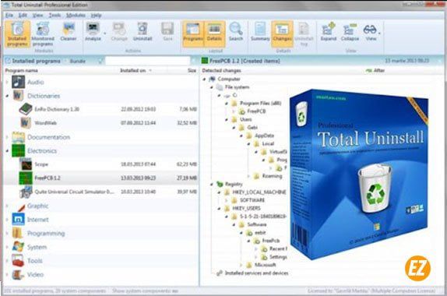
Task: Open the File menu
Action: [x=9, y=15]
